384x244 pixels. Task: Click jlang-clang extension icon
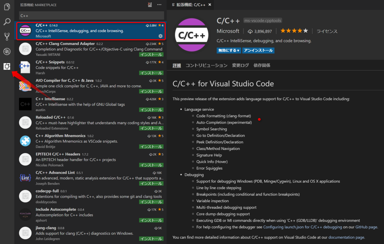25,233
